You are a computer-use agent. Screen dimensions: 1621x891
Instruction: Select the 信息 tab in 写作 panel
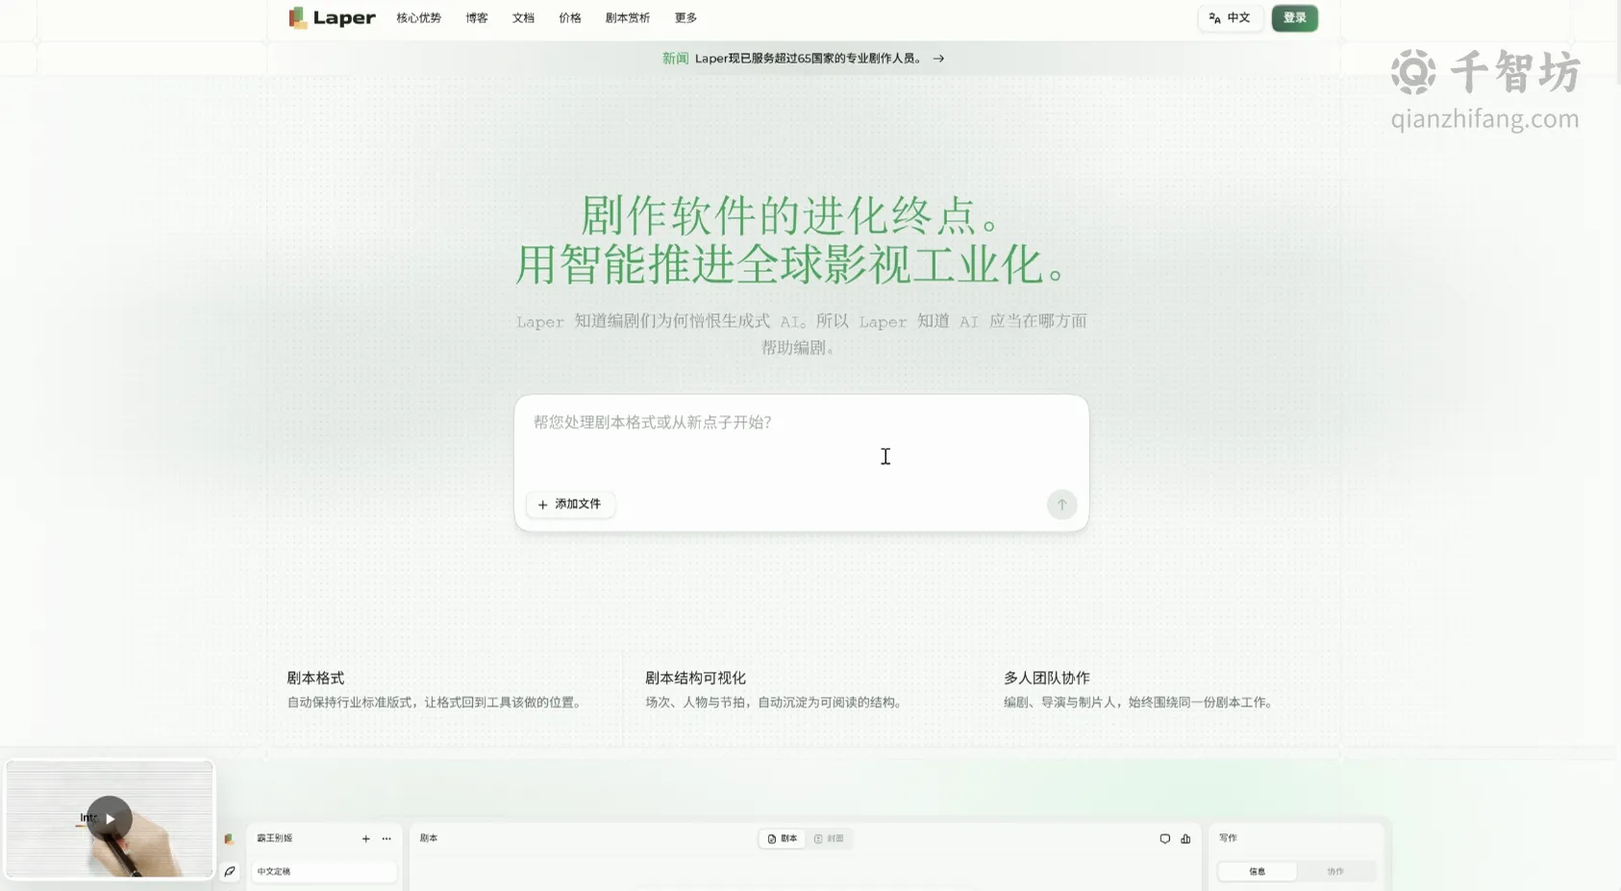click(x=1258, y=872)
